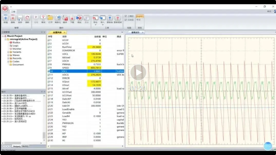The height and width of the screenshot is (155, 276).
Task: Expand the Waves tree node
Action: [x=8, y=55]
